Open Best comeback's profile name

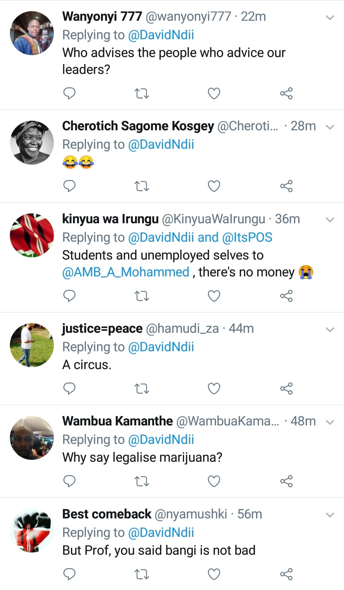[x=107, y=514]
